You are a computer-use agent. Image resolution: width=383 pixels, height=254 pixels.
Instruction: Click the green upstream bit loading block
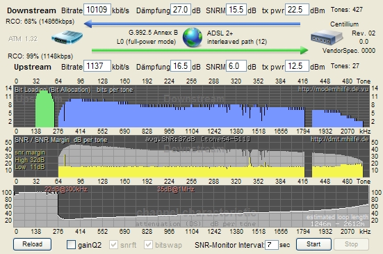pyautogui.click(x=44, y=109)
